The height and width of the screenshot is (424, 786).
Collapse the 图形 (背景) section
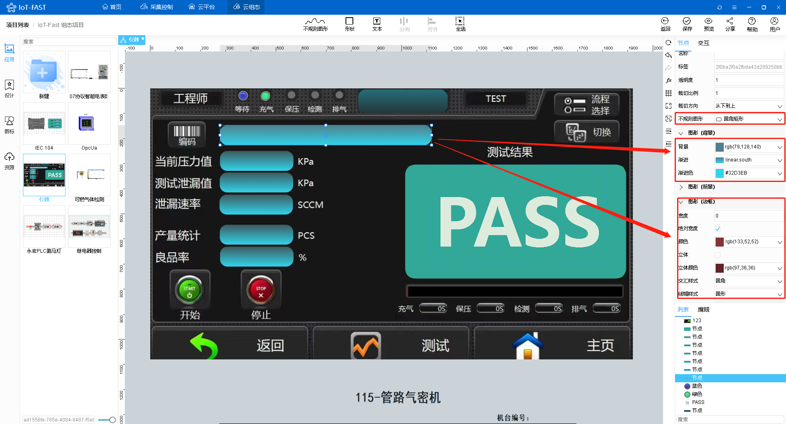click(681, 133)
